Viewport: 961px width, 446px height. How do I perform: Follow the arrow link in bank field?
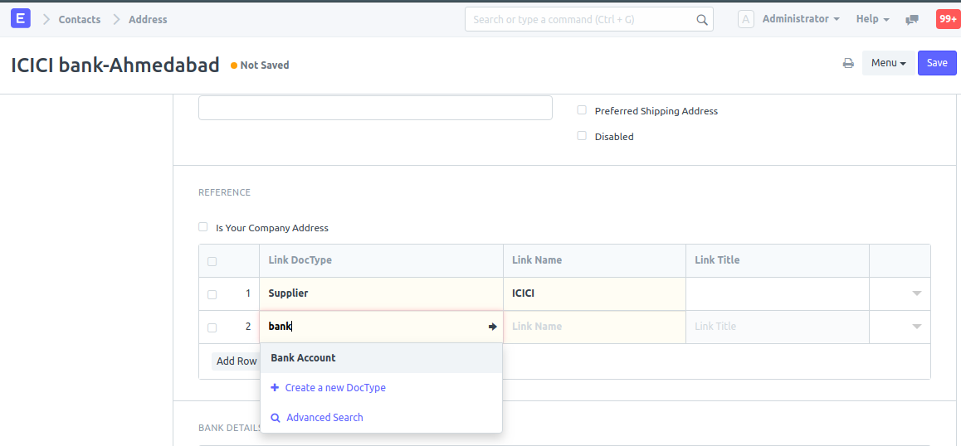[492, 327]
